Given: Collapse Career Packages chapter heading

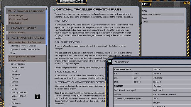Looking at the screenshot, I should click(x=27, y=60).
